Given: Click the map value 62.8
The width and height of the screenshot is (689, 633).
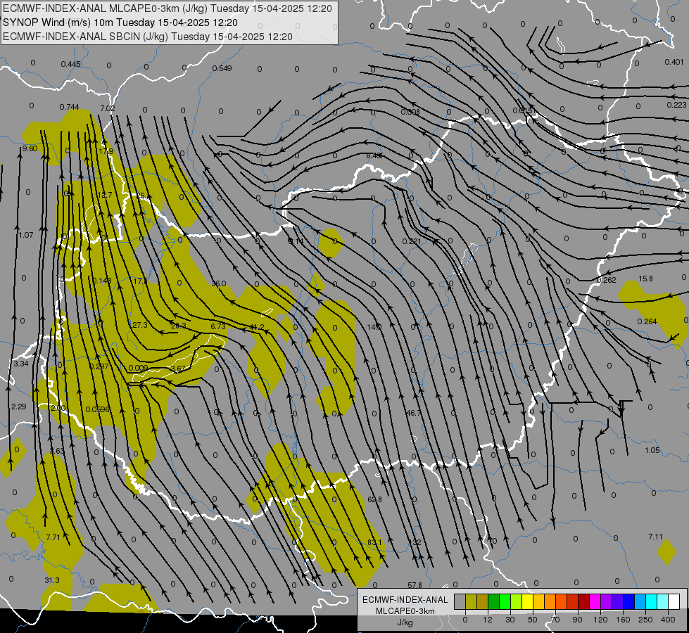Looking at the screenshot, I should tap(374, 499).
